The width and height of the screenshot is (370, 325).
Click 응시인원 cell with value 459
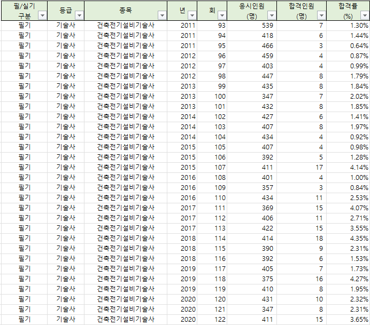point(252,56)
